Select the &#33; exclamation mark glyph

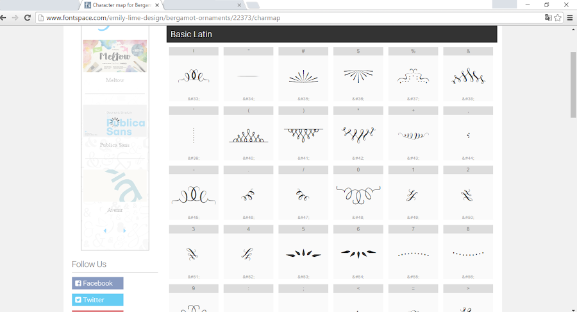(x=194, y=76)
